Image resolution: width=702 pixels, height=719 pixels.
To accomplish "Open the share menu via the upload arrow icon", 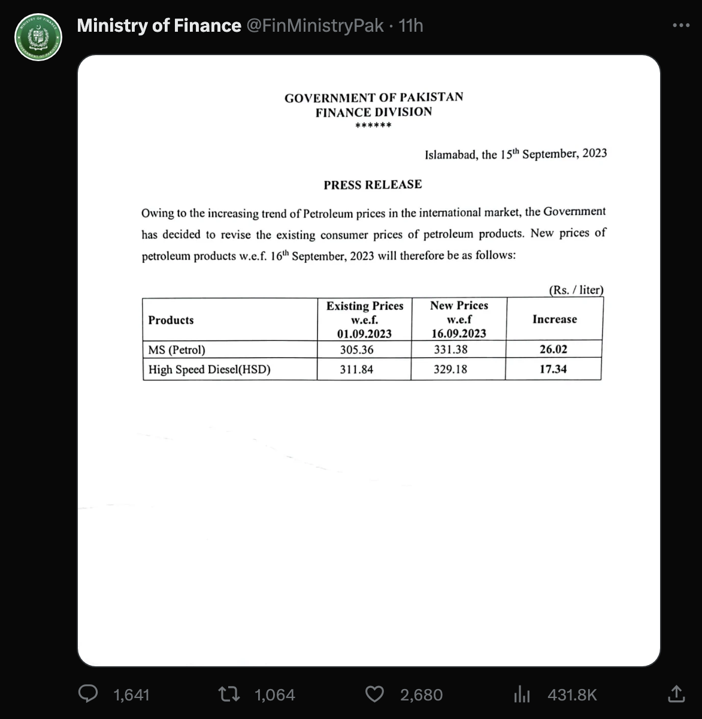I will (x=676, y=694).
